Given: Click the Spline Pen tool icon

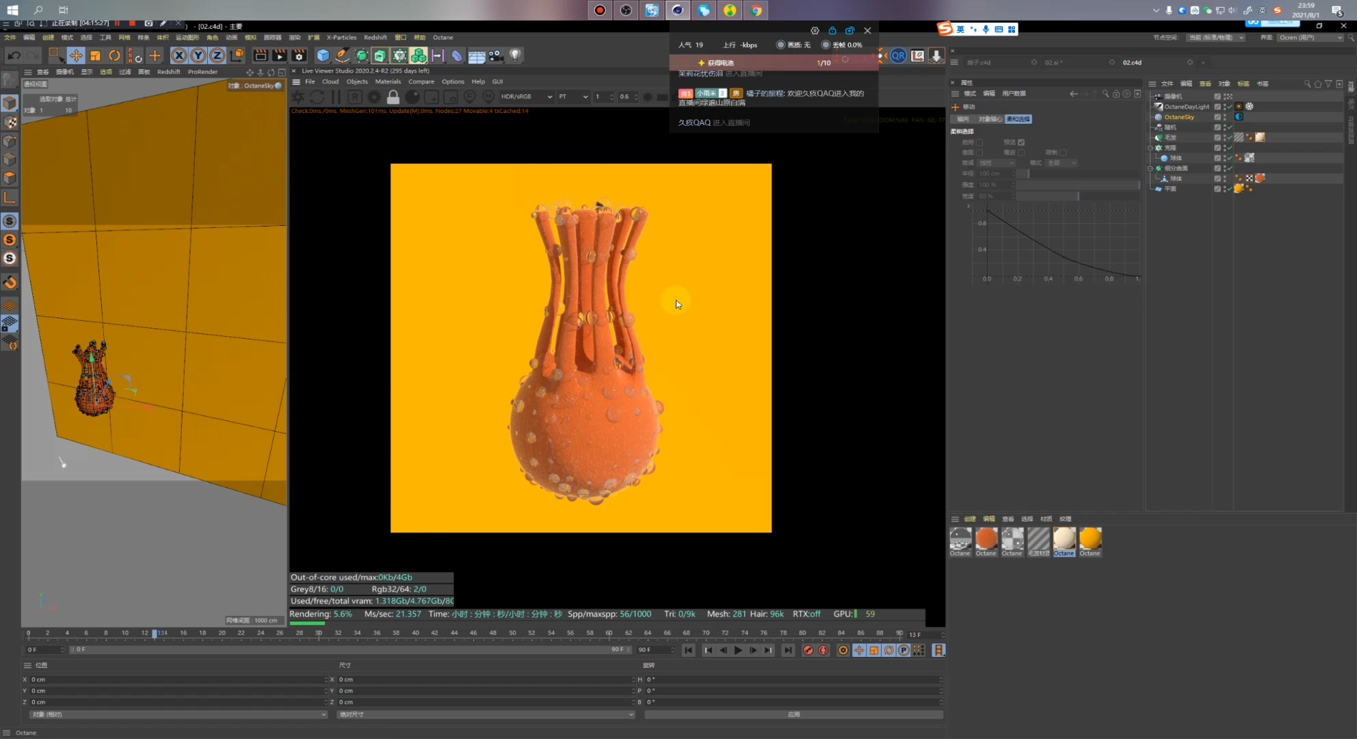Looking at the screenshot, I should 342,55.
